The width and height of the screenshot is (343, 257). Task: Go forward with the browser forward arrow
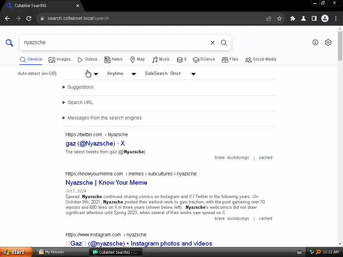point(18,18)
